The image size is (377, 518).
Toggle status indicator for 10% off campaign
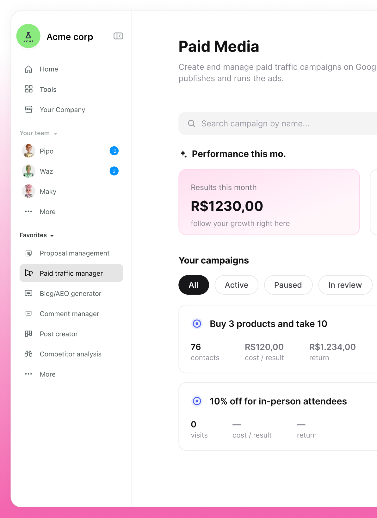[x=197, y=401]
